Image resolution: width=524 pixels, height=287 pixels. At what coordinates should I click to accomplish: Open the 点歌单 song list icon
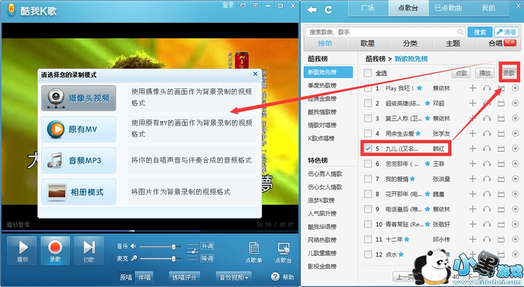point(254,253)
